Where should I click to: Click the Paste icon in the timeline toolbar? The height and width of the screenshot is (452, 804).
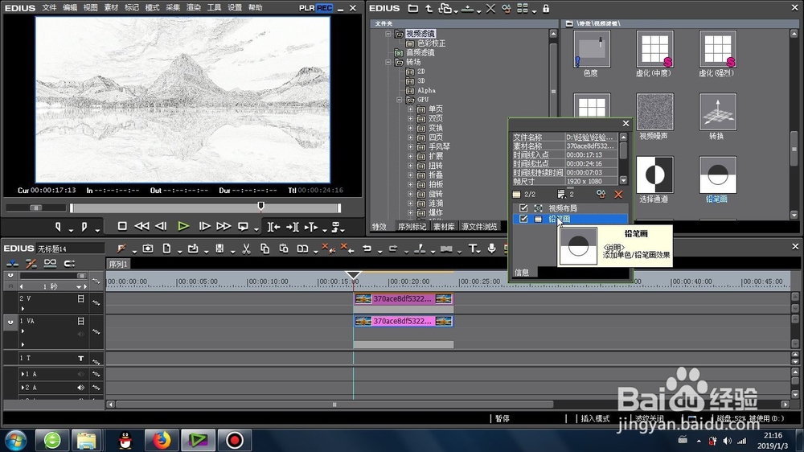point(284,249)
